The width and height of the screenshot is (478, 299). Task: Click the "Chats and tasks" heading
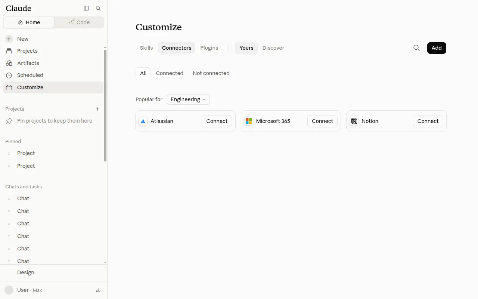click(24, 187)
